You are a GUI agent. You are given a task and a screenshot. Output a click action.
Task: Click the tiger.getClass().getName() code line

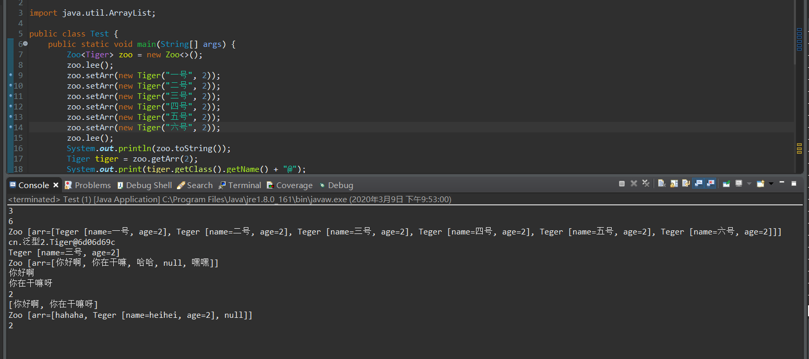186,169
